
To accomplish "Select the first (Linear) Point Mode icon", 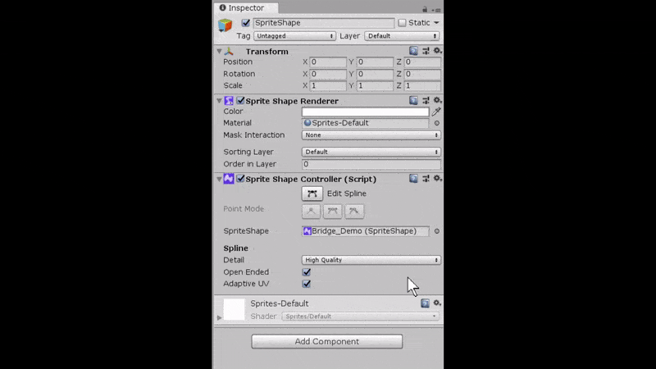I will pos(311,211).
